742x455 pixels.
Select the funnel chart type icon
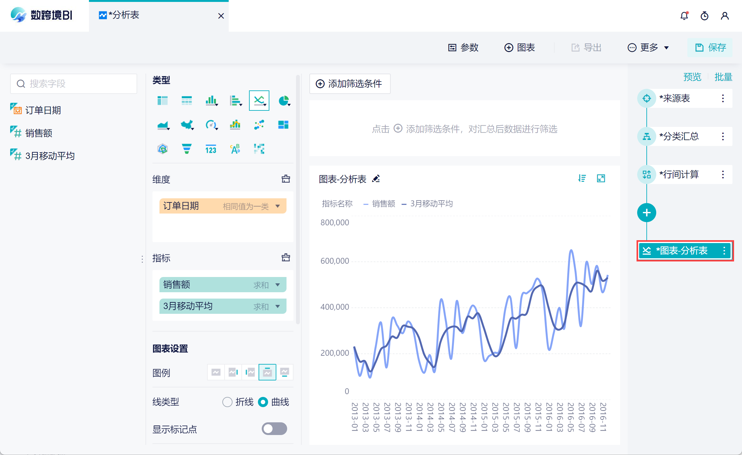tap(187, 149)
